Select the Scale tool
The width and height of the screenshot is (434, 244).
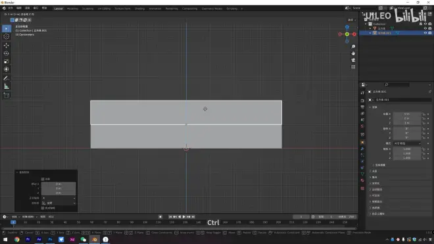click(x=7, y=61)
